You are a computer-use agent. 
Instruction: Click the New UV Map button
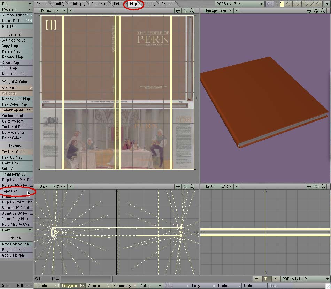(x=16, y=157)
